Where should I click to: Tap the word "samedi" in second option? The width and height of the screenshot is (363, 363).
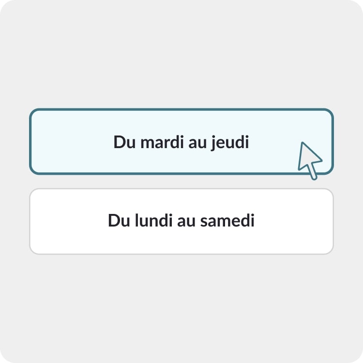coord(234,221)
